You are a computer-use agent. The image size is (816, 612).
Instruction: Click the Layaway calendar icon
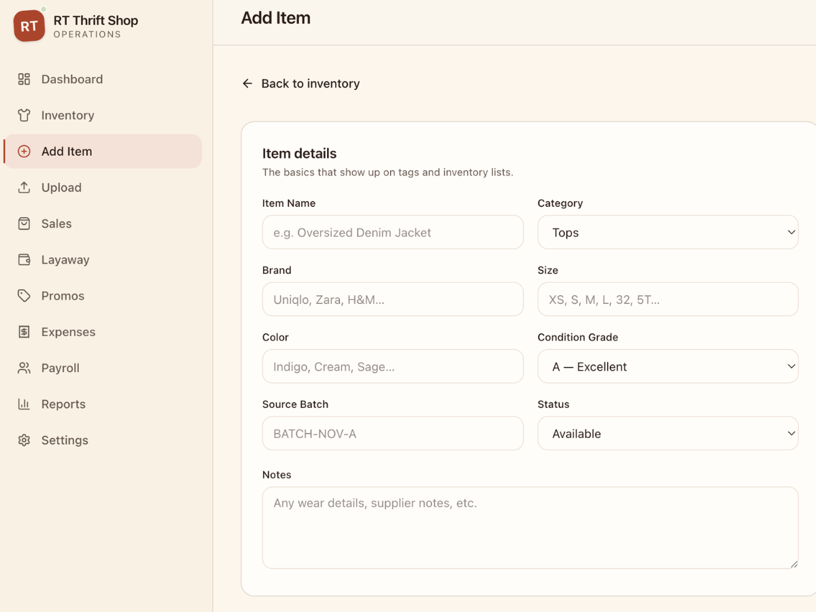coord(24,259)
